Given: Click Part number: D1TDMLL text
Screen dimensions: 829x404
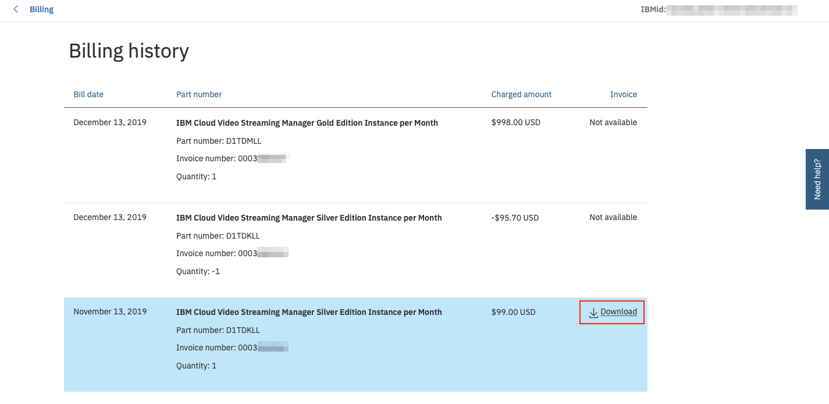Looking at the screenshot, I should (x=219, y=141).
